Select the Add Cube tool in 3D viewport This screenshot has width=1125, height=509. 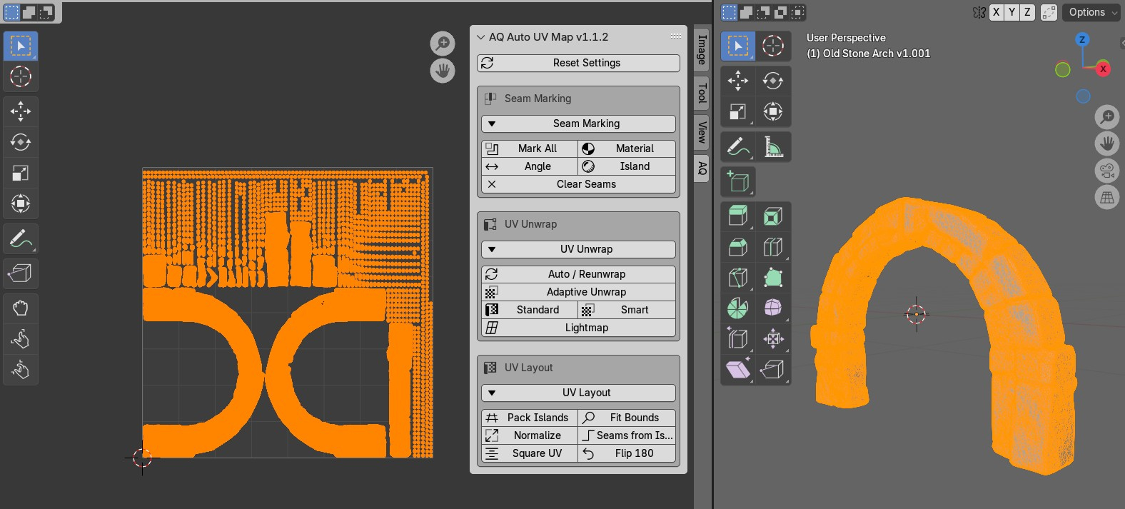738,181
